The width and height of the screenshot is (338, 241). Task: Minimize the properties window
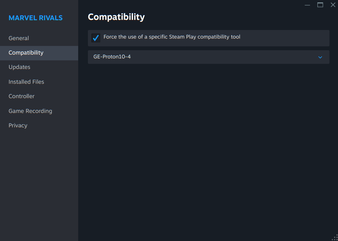click(307, 5)
